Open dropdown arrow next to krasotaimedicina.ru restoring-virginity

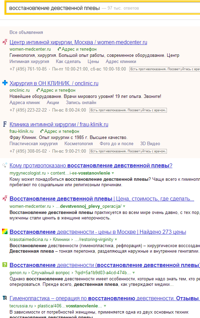pyautogui.click(x=116, y=240)
